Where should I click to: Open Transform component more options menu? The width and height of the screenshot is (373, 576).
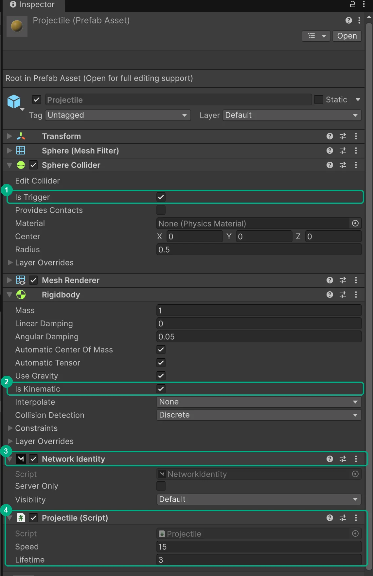click(356, 136)
